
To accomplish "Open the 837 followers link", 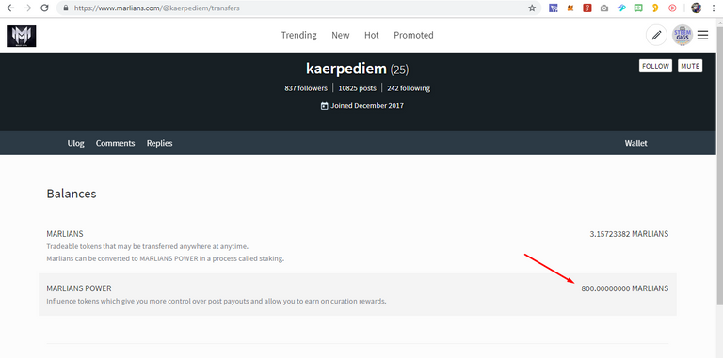I will [306, 88].
